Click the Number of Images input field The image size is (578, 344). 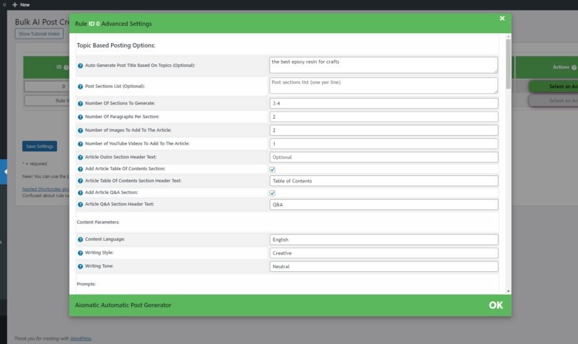pos(383,130)
